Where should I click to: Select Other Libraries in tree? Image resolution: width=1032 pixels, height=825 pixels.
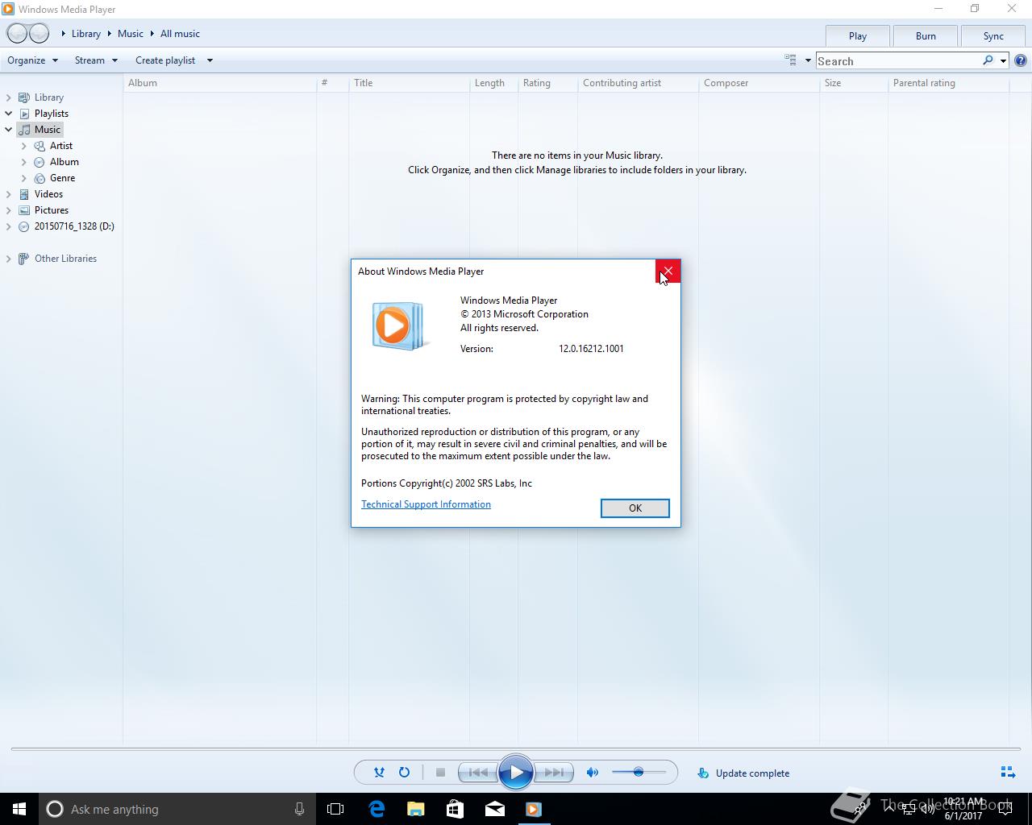[65, 259]
